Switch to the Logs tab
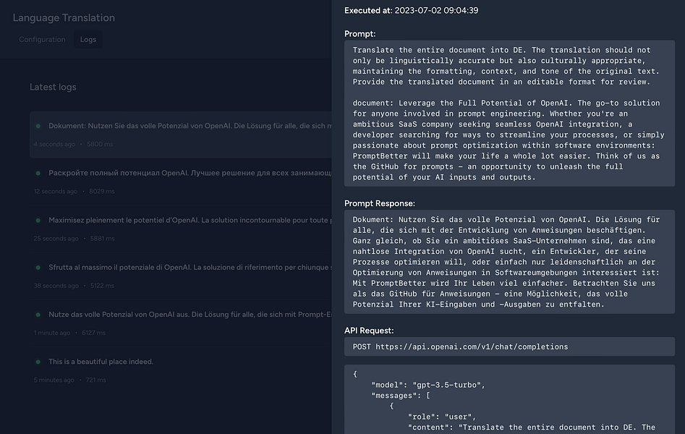 (x=88, y=39)
